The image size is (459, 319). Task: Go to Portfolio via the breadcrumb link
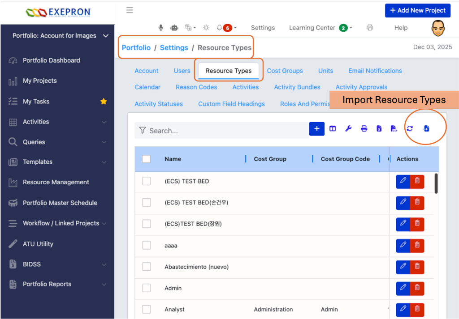point(136,48)
